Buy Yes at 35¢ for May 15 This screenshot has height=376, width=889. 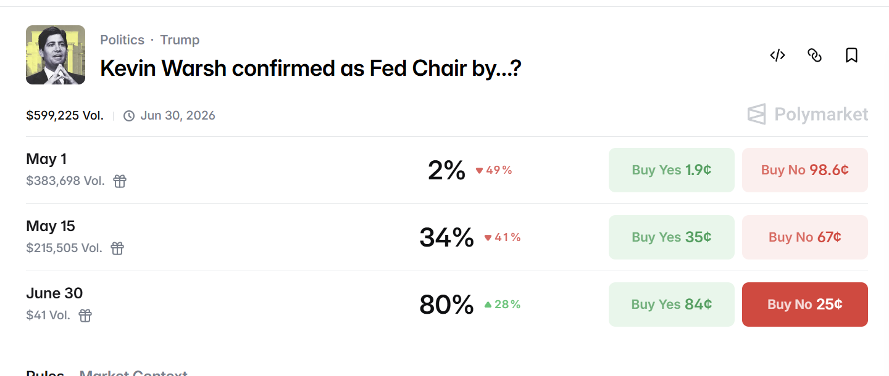(x=672, y=237)
